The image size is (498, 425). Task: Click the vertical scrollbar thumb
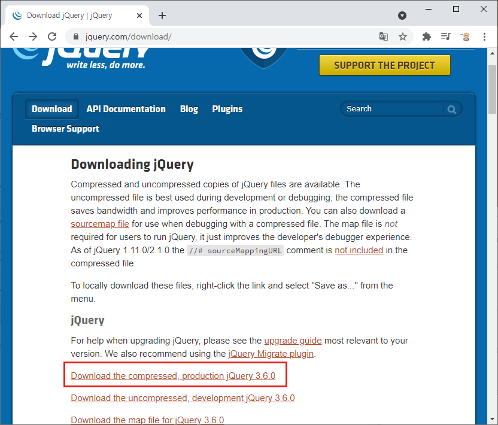pyautogui.click(x=492, y=89)
